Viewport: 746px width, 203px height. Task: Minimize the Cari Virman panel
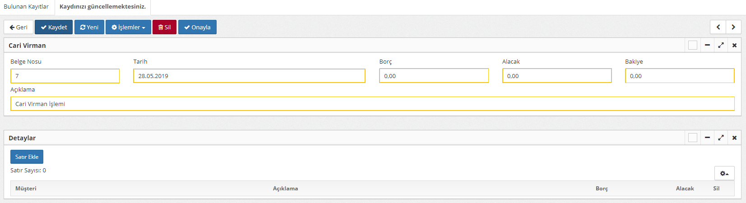(x=707, y=45)
